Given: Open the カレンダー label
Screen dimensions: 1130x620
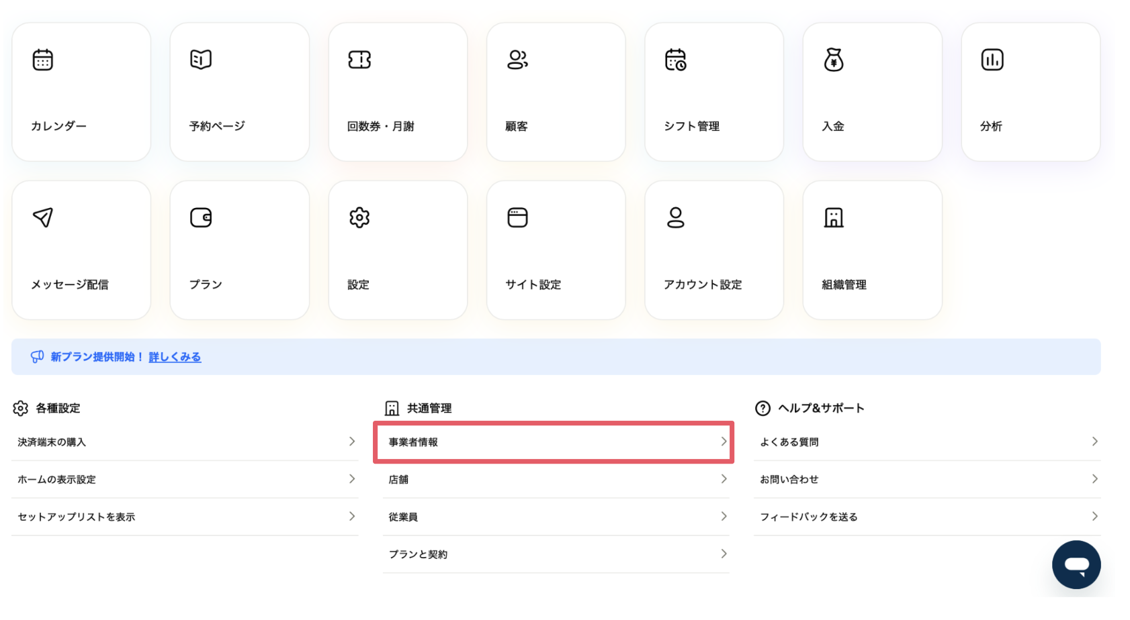Looking at the screenshot, I should [58, 126].
